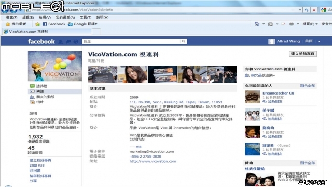Open the Tools (T) menu
Viewport: 332px width, 187px height.
86,17
